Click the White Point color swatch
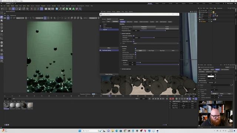The height and width of the screenshot is (133, 237). click(x=211, y=76)
